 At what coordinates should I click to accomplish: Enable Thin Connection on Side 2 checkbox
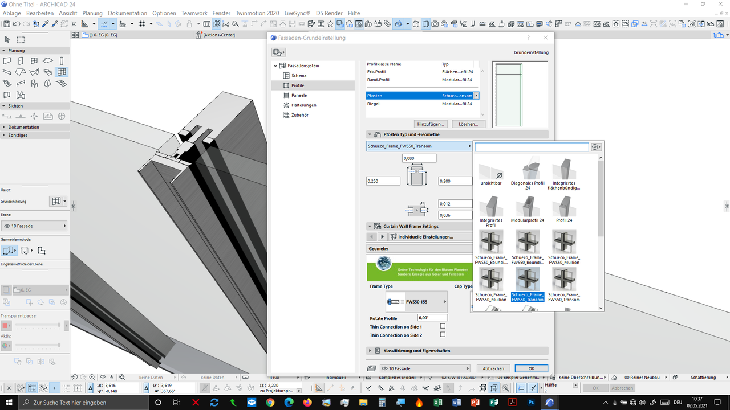tap(443, 334)
